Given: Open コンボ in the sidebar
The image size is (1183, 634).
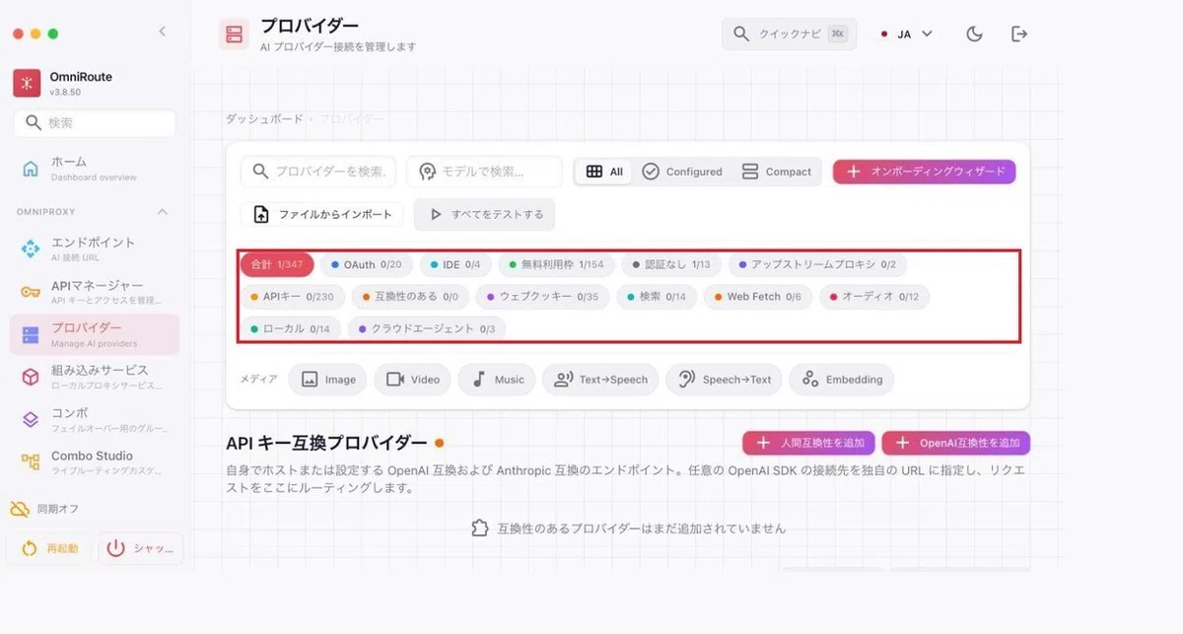Looking at the screenshot, I should click(95, 419).
